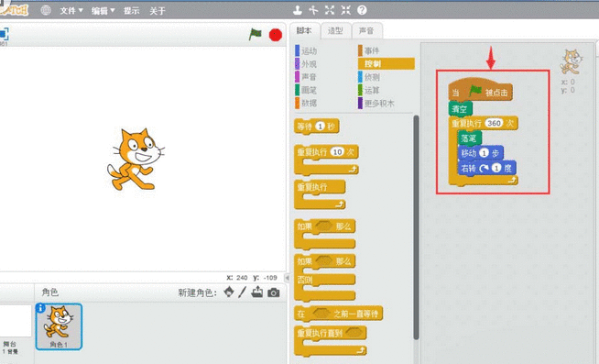Click the 如果 那么 否则 block

point(324,277)
